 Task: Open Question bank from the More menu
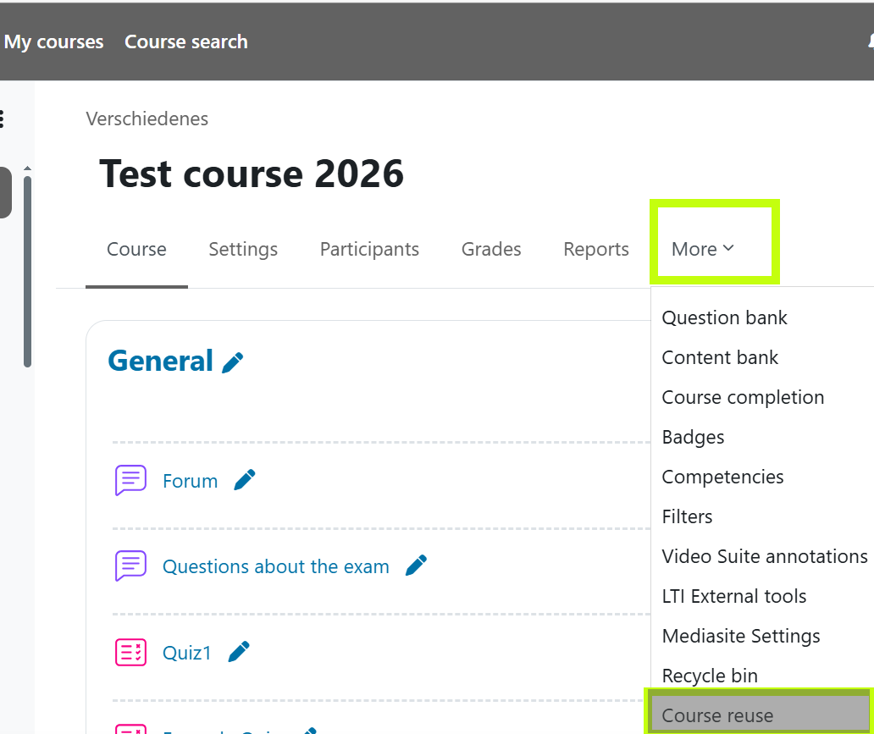tap(724, 317)
